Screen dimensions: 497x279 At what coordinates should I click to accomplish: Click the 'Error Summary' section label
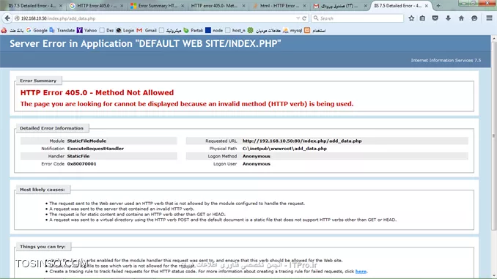click(x=38, y=81)
